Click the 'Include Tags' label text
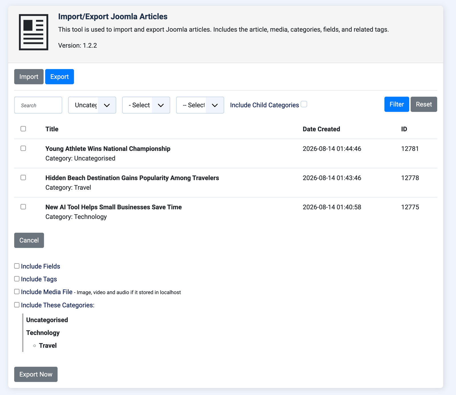Viewport: 456px width, 395px height. pyautogui.click(x=39, y=279)
